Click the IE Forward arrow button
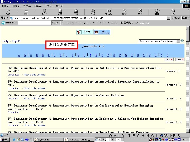This screenshot has height=142, width=190. click(26, 12)
